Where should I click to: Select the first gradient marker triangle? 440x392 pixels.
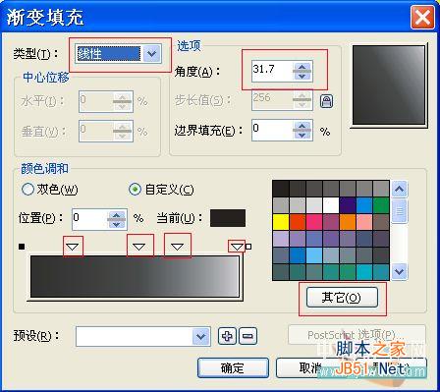click(73, 247)
